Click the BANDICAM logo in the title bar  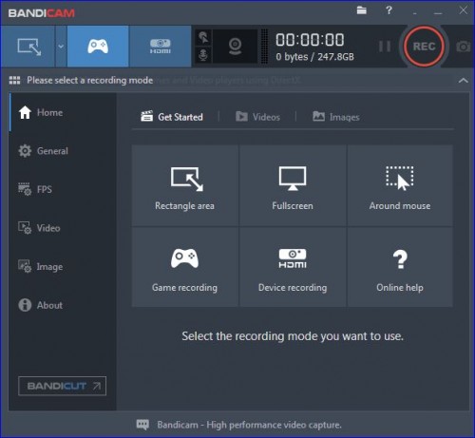pos(42,13)
